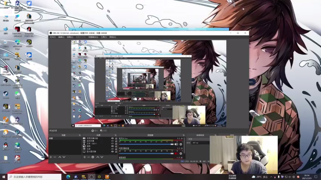Image resolution: width=321 pixels, height=180 pixels.
Task: Toggle visibility of 显示器采集 source
Action: [112, 152]
